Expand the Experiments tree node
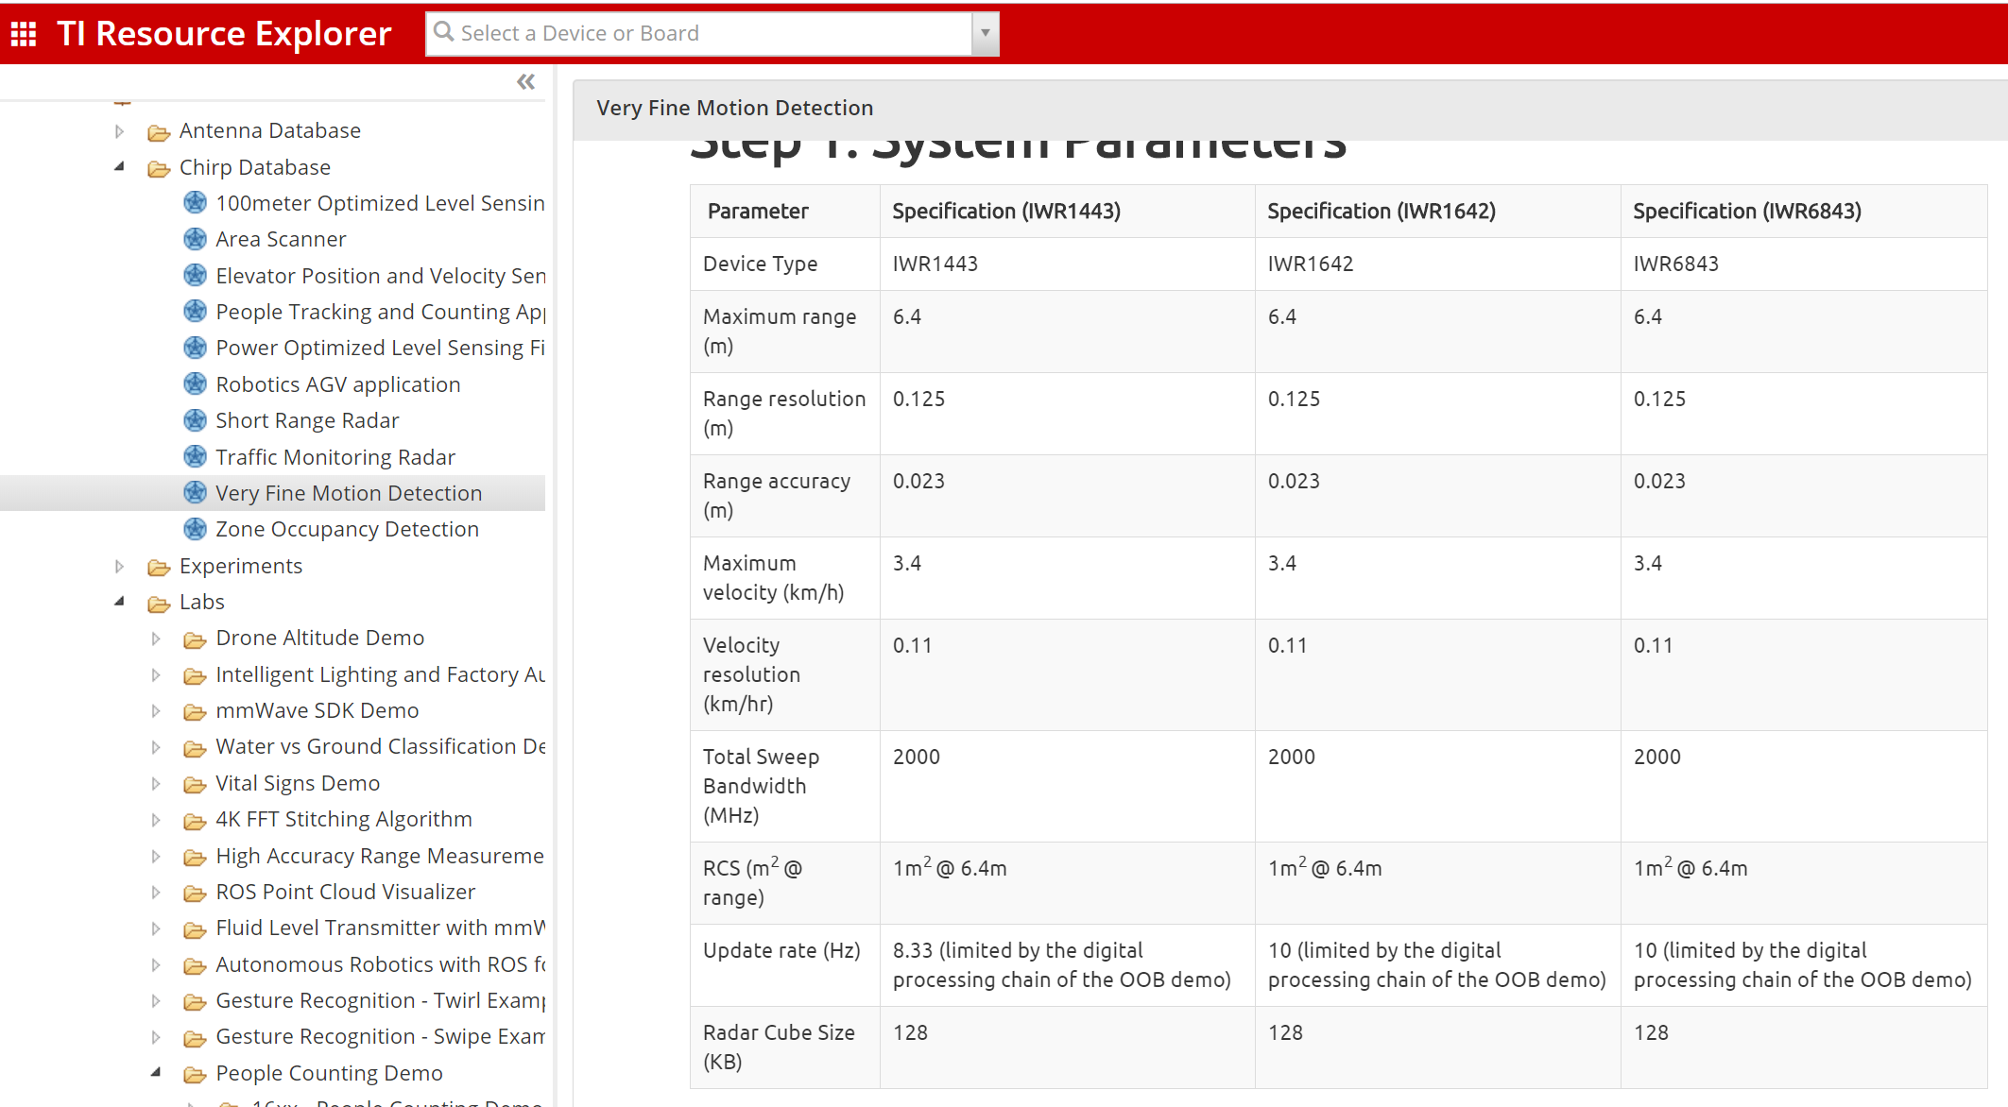The width and height of the screenshot is (2008, 1107). pos(119,567)
